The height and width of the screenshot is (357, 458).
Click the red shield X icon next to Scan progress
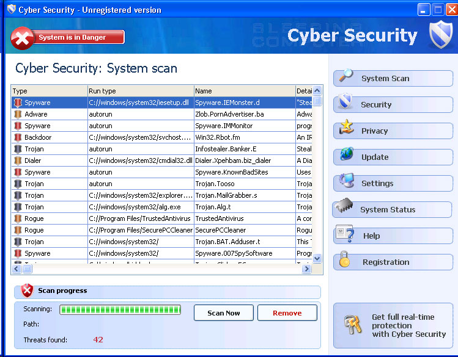point(27,290)
